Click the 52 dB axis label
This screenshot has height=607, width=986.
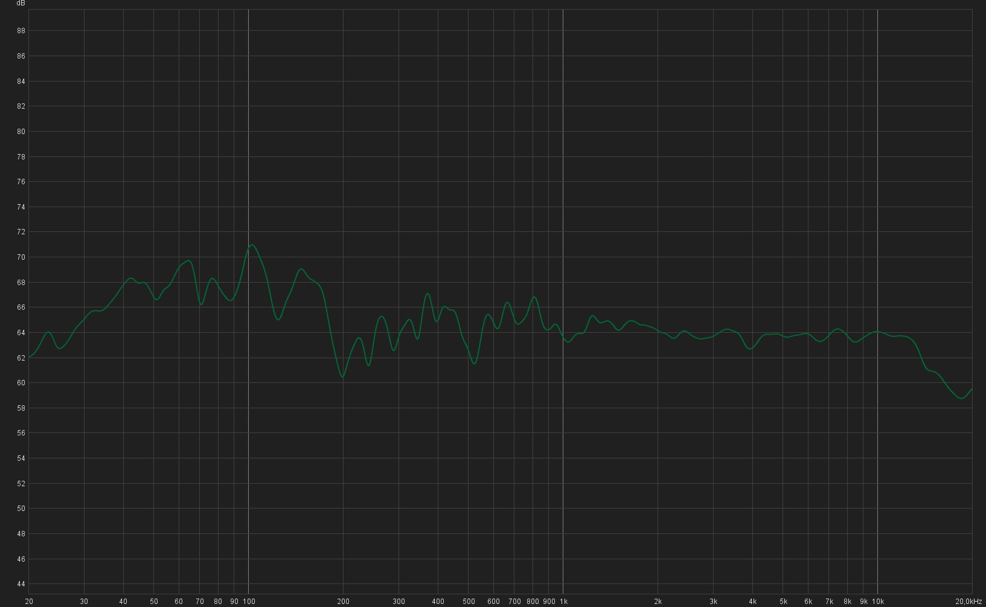pos(21,484)
